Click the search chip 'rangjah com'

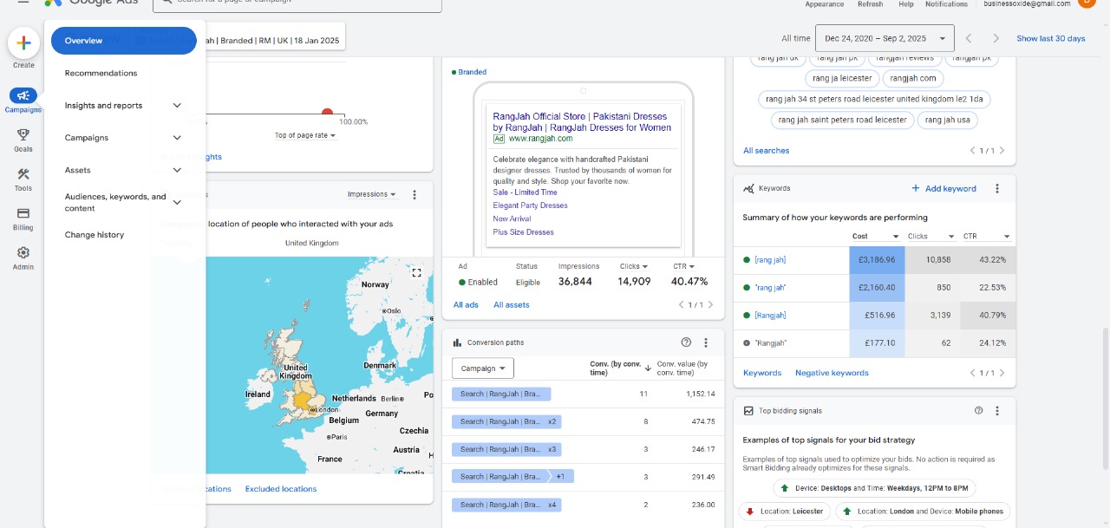[913, 78]
